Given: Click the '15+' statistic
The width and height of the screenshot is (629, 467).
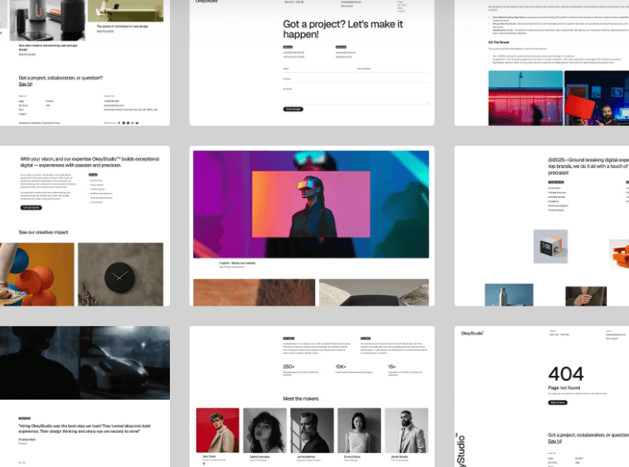Looking at the screenshot, I should click(392, 366).
